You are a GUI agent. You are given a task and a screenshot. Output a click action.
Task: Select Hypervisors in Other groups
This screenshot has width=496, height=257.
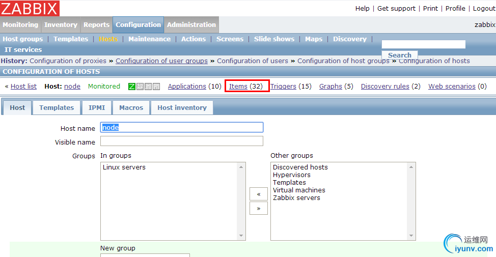292,175
